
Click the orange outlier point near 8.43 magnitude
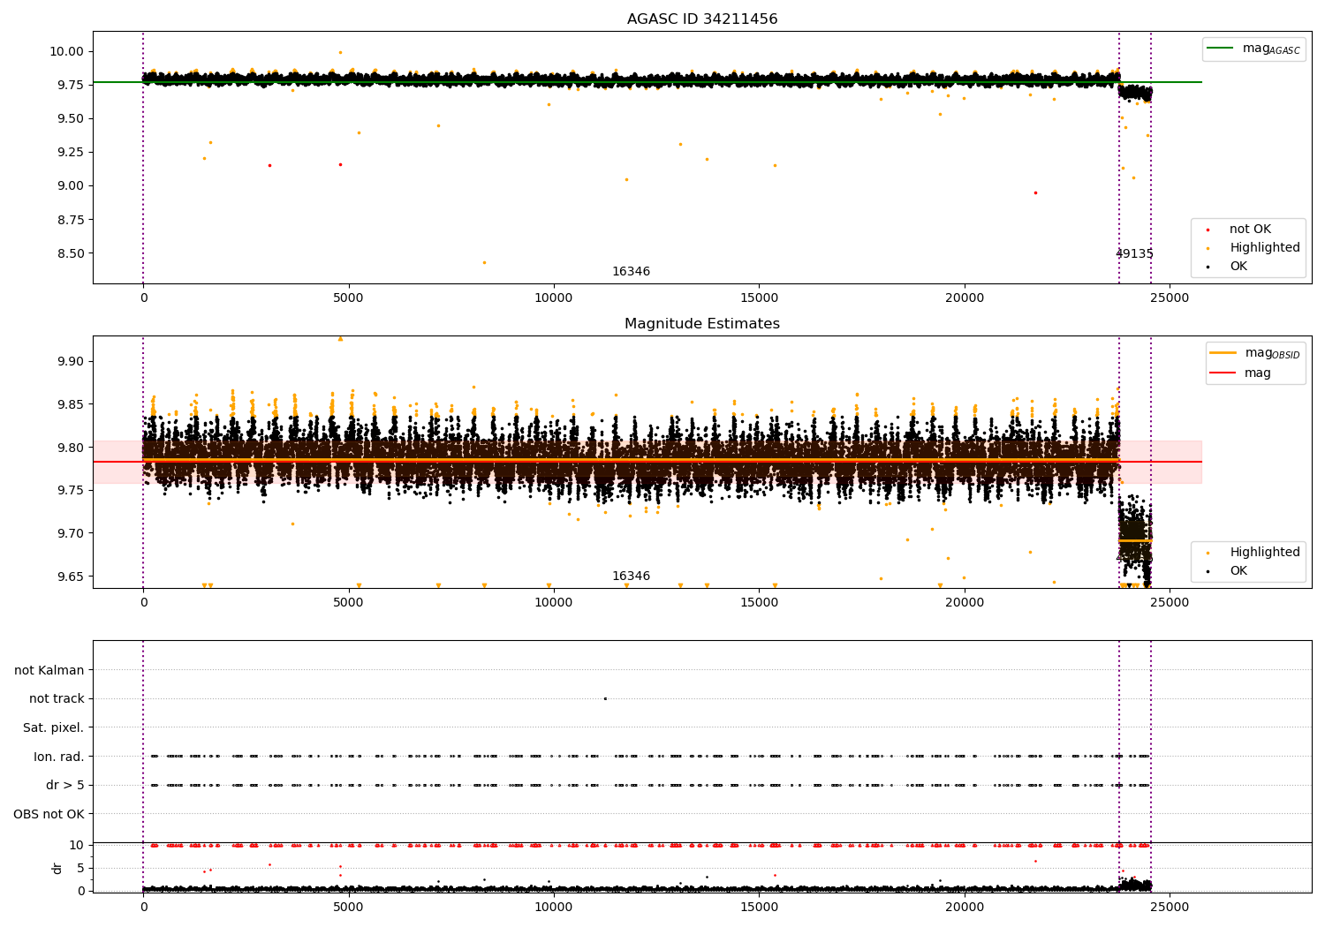(484, 262)
